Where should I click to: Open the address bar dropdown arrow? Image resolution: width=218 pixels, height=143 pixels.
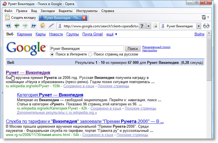click(148, 26)
